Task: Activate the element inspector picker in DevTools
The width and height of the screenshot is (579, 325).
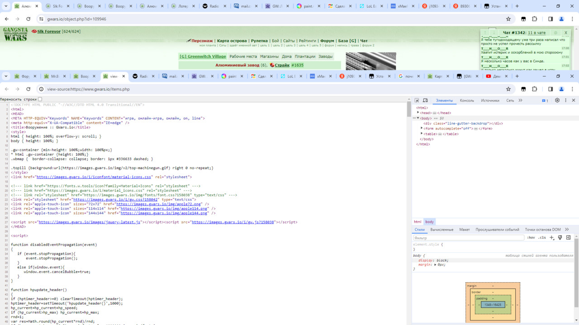Action: (417, 100)
